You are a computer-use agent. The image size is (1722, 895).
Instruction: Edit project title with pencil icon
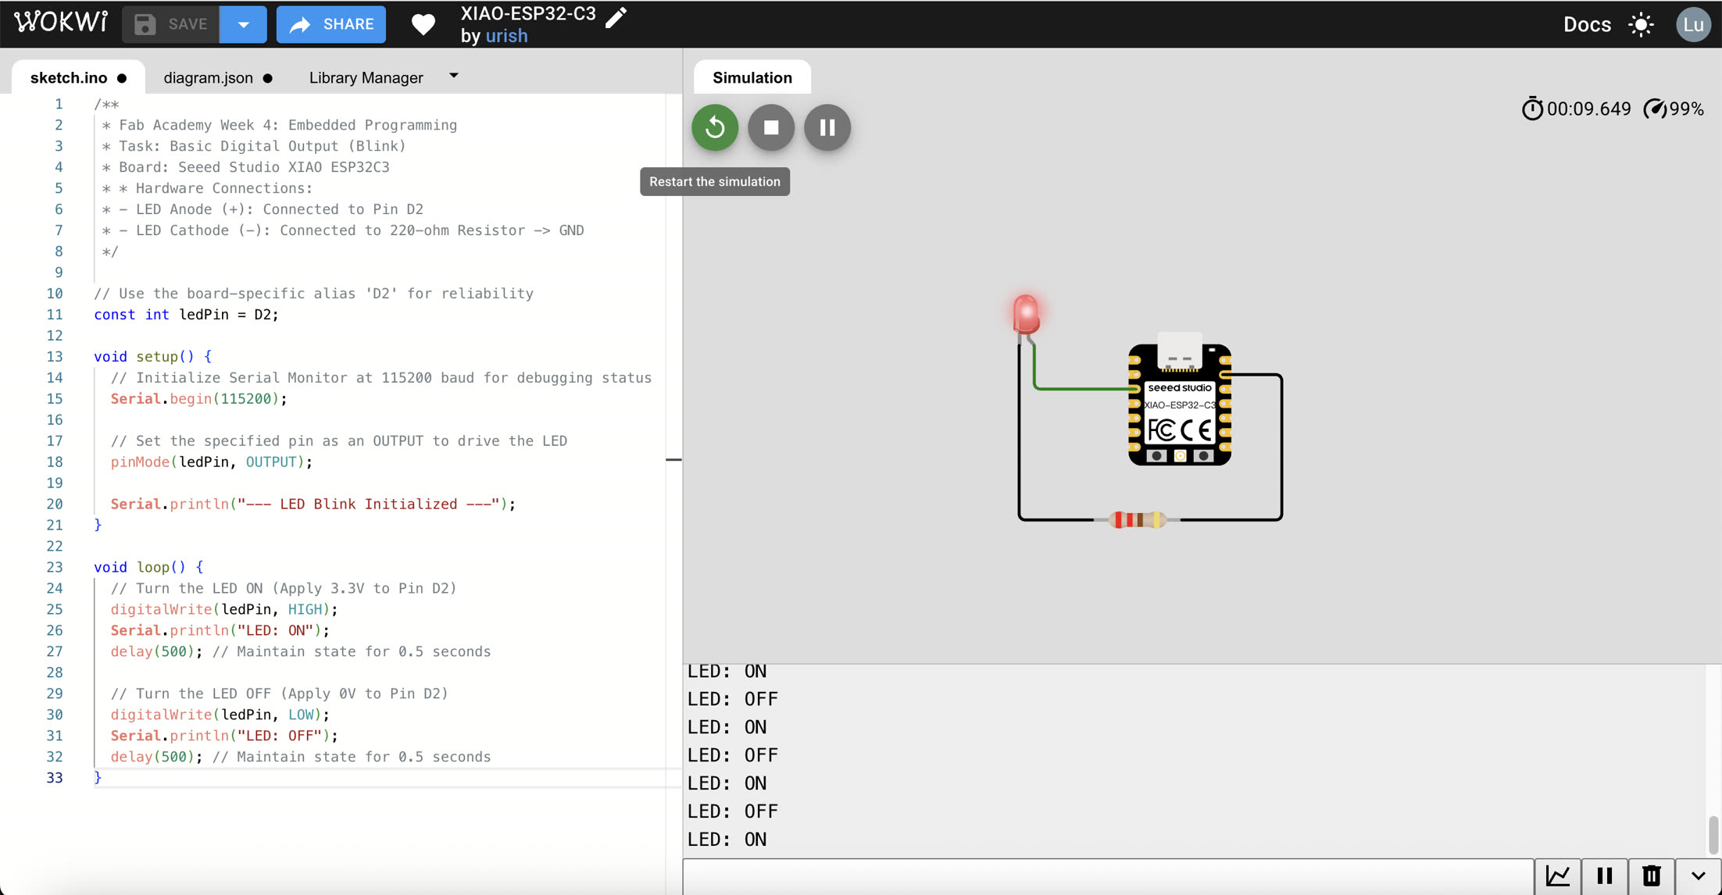616,16
